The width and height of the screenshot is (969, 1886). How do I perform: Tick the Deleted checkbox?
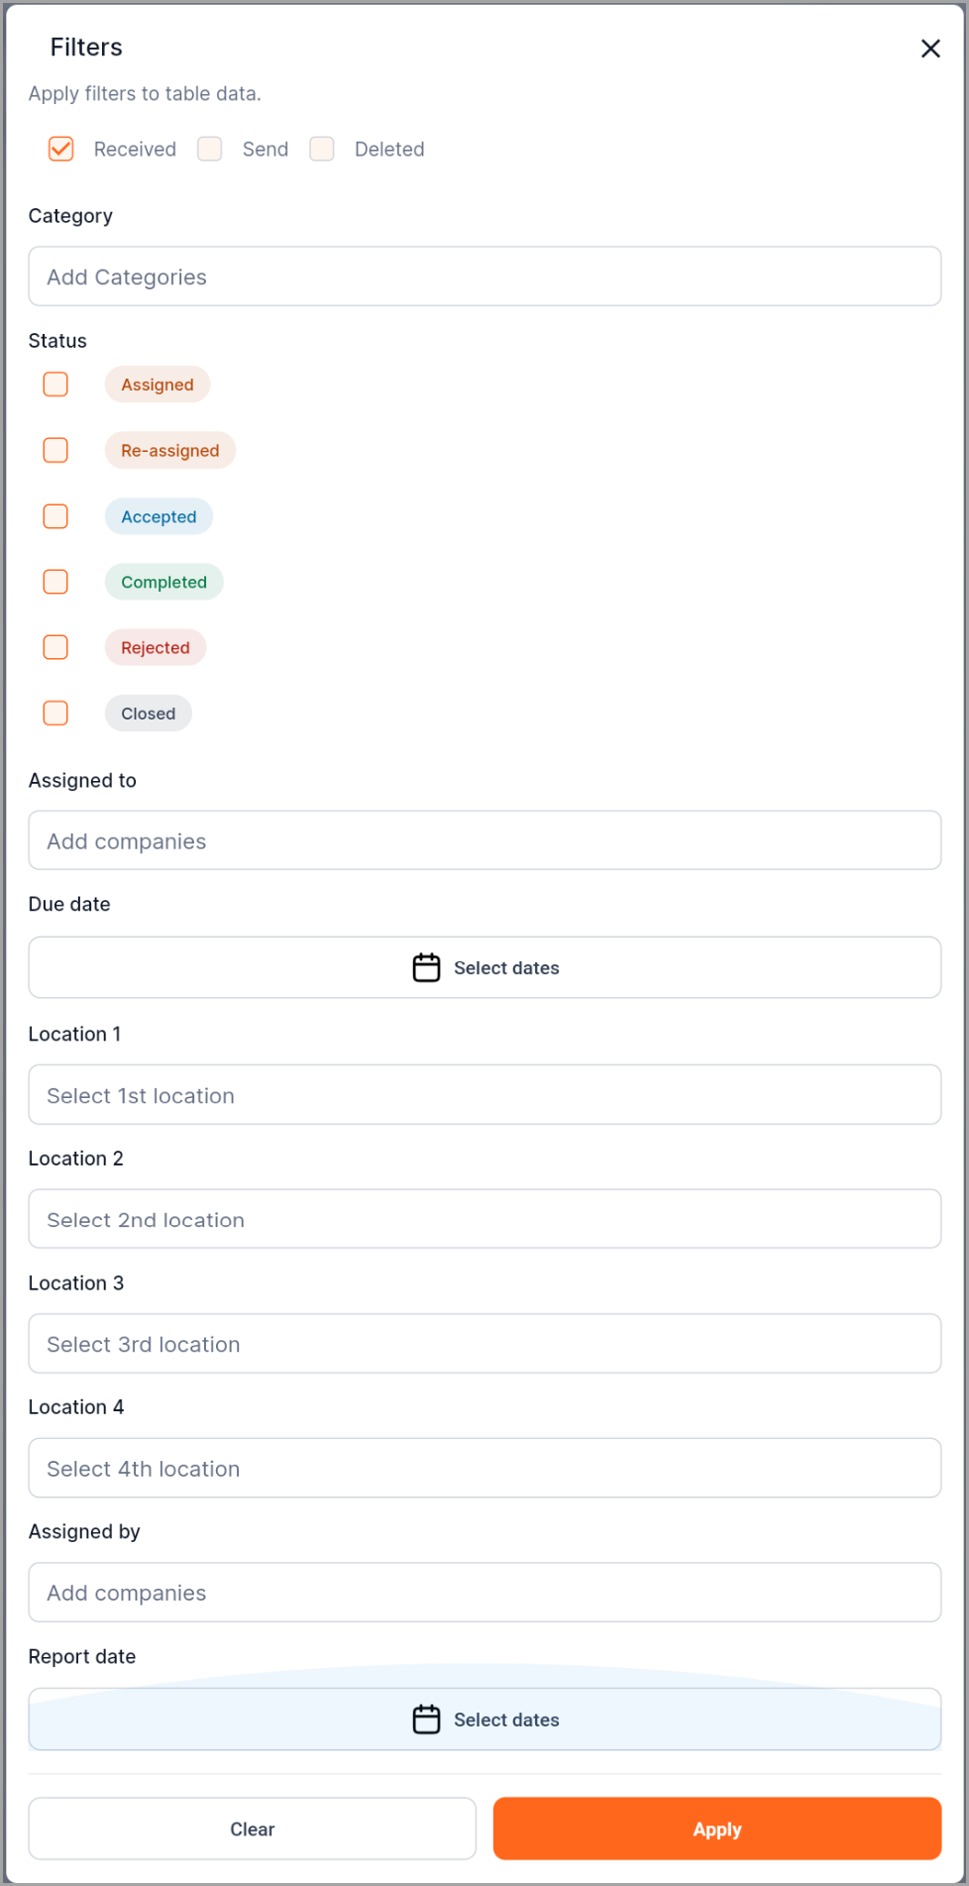coord(321,149)
